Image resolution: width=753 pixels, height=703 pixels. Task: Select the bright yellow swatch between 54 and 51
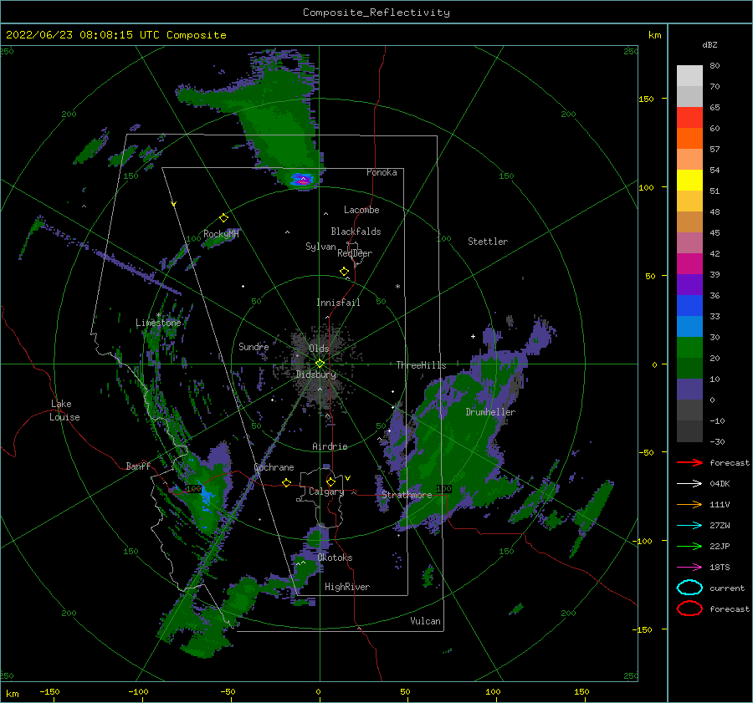click(x=689, y=181)
